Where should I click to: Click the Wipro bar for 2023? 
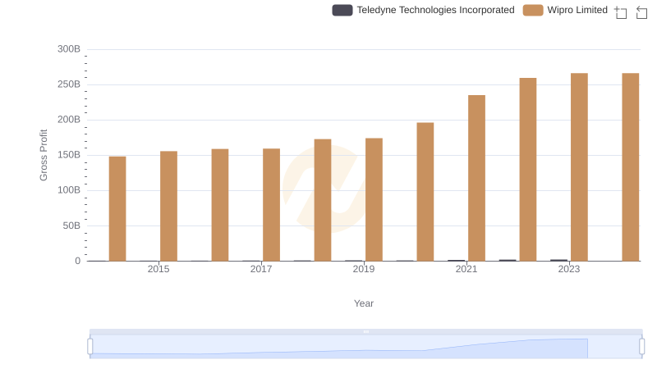tap(579, 167)
